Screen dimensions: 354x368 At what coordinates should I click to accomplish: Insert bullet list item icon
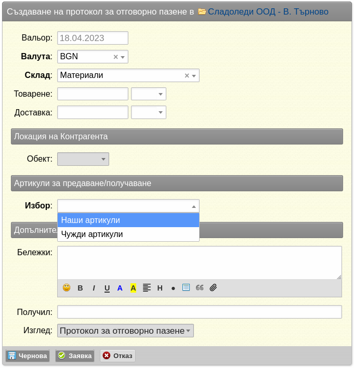point(173,288)
